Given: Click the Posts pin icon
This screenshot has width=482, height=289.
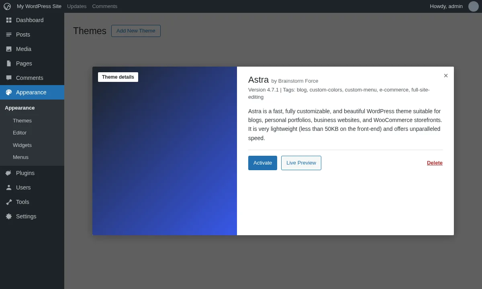Looking at the screenshot, I should coord(9,35).
